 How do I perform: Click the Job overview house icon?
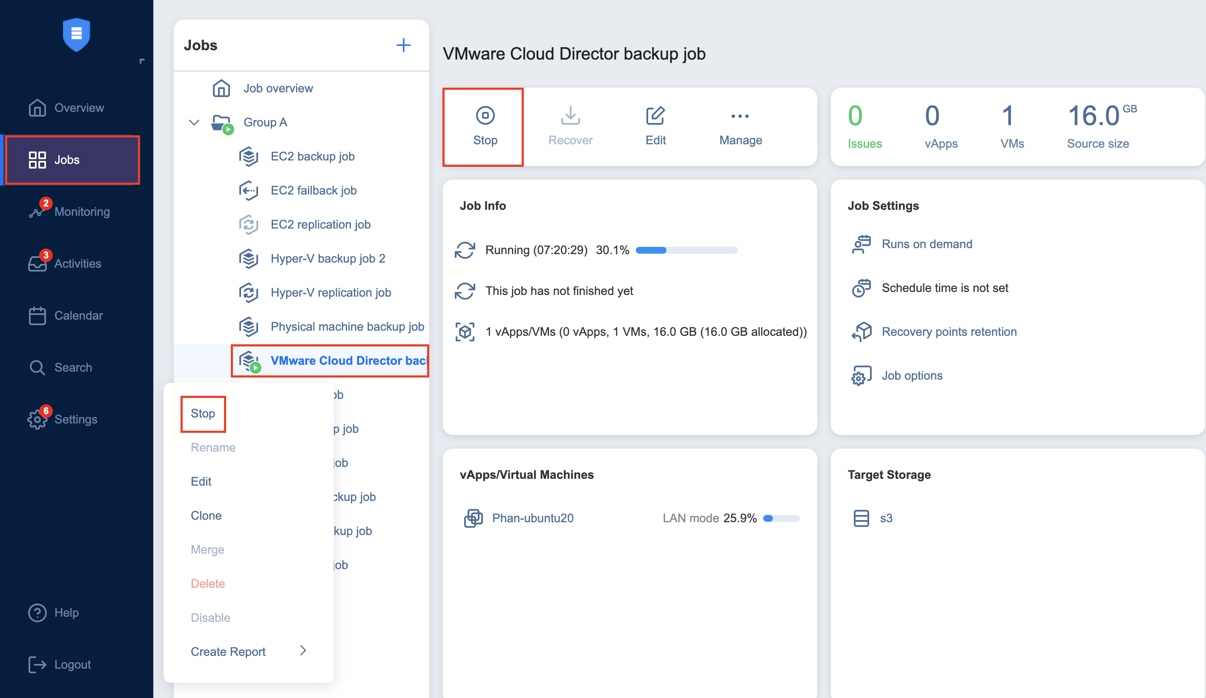pos(221,88)
